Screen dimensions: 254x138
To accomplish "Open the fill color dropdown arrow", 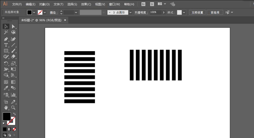I will [34, 12].
